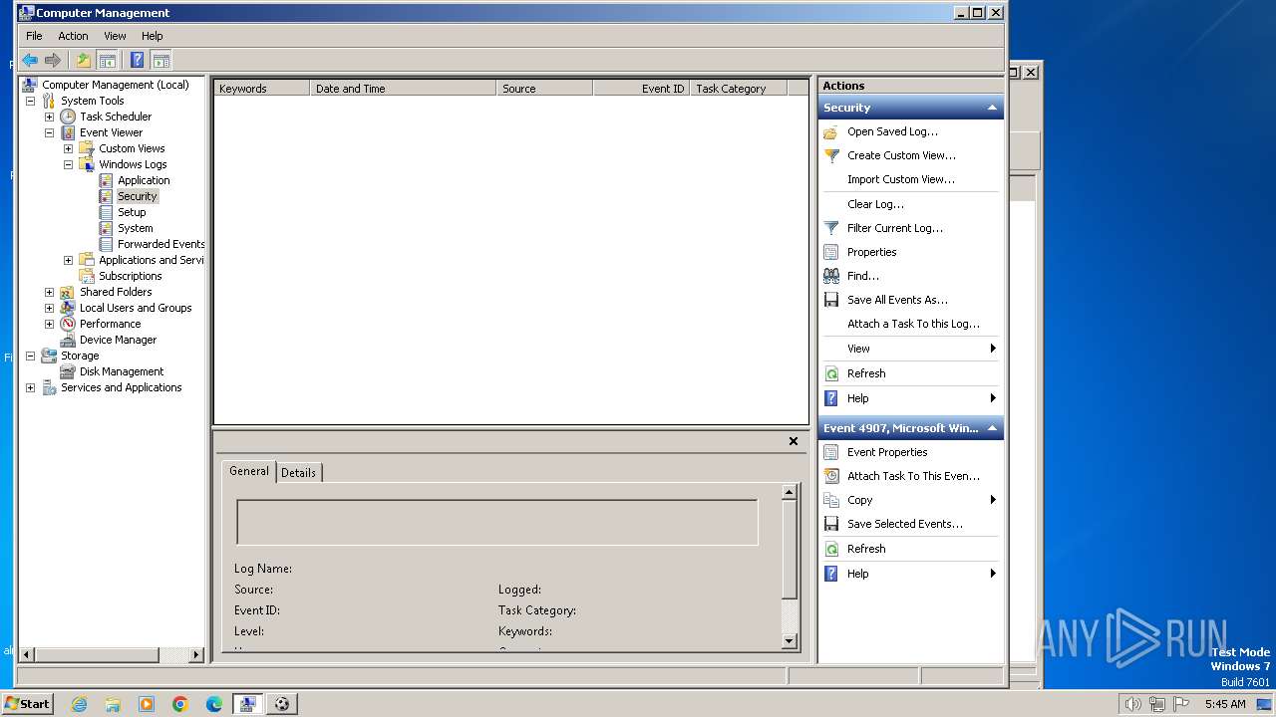This screenshot has height=717, width=1276.
Task: Click Refresh under Security actions
Action: coord(866,373)
